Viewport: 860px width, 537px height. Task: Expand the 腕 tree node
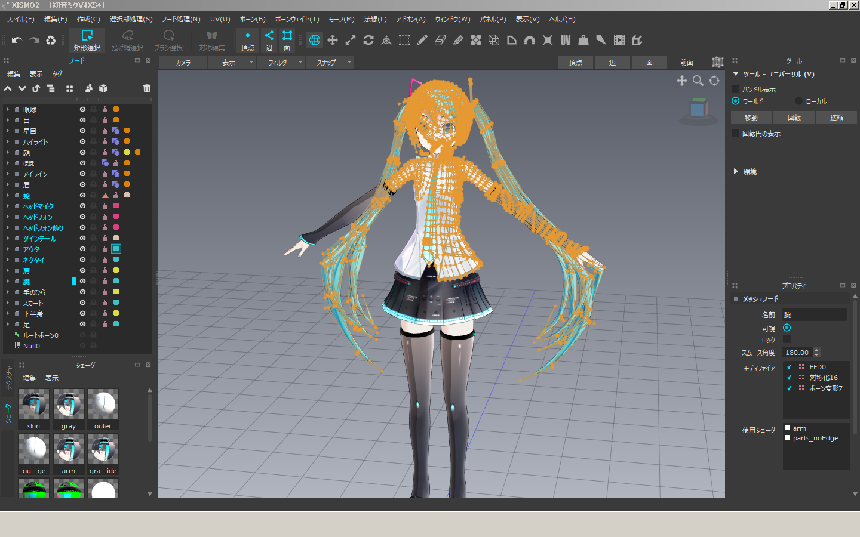7,281
